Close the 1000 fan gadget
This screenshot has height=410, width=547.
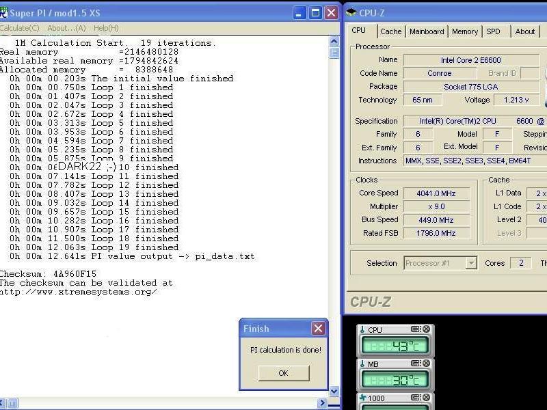(x=426, y=398)
